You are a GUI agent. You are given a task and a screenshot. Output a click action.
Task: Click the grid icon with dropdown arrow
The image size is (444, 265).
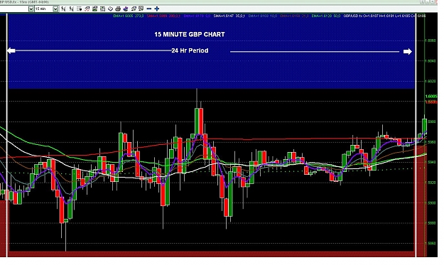click(x=79, y=9)
